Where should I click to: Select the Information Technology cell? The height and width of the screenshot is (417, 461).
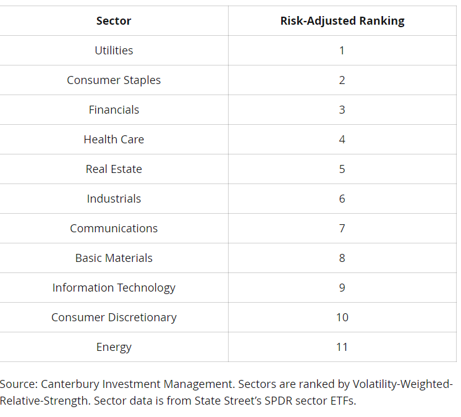(114, 288)
